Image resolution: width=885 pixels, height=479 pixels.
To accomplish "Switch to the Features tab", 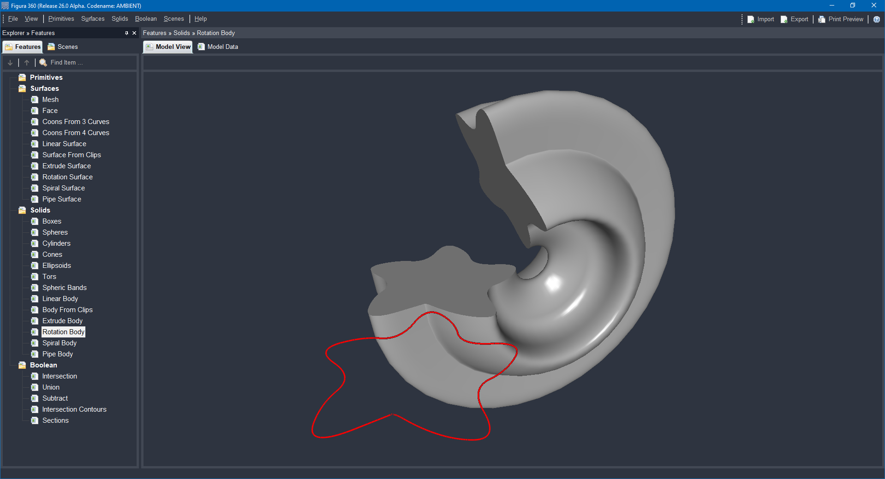I will pyautogui.click(x=23, y=47).
